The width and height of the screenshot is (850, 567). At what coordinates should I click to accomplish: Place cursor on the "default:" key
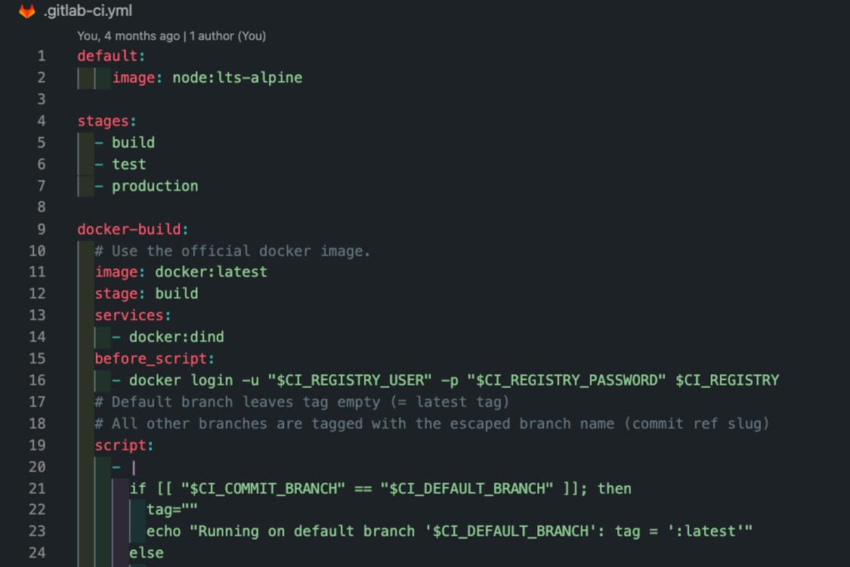108,56
